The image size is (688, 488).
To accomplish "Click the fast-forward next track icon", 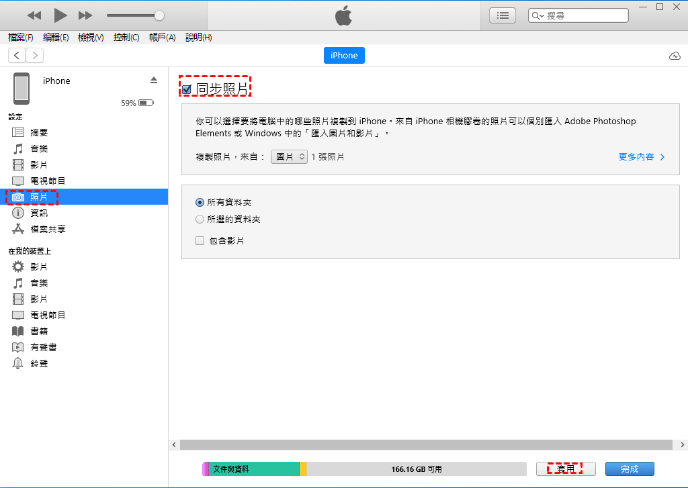I will click(85, 15).
